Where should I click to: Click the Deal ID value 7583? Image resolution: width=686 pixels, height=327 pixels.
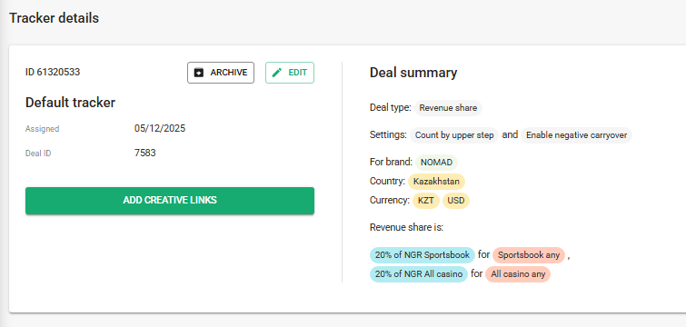(144, 153)
